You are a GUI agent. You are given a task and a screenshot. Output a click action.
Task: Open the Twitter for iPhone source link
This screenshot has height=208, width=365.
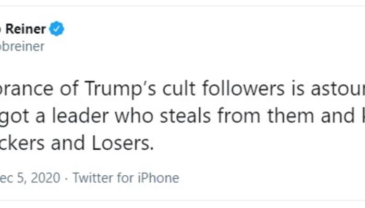coord(126,178)
